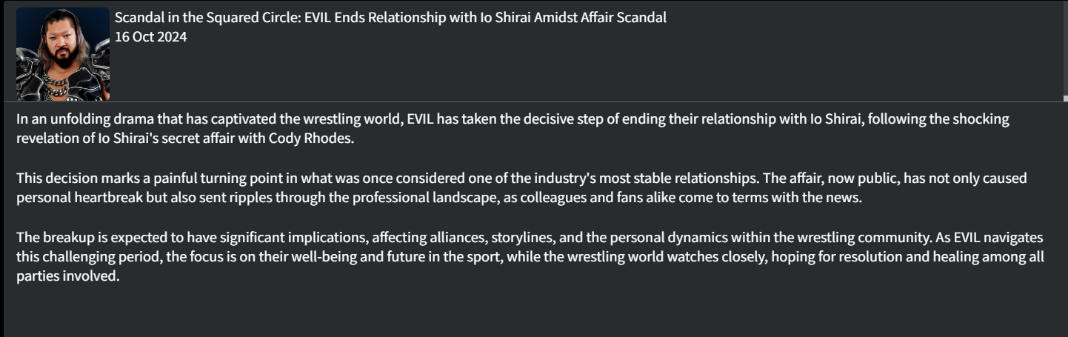This screenshot has width=1068, height=337.
Task: Click 'parties involved.' at the article's end
Action: [67, 277]
